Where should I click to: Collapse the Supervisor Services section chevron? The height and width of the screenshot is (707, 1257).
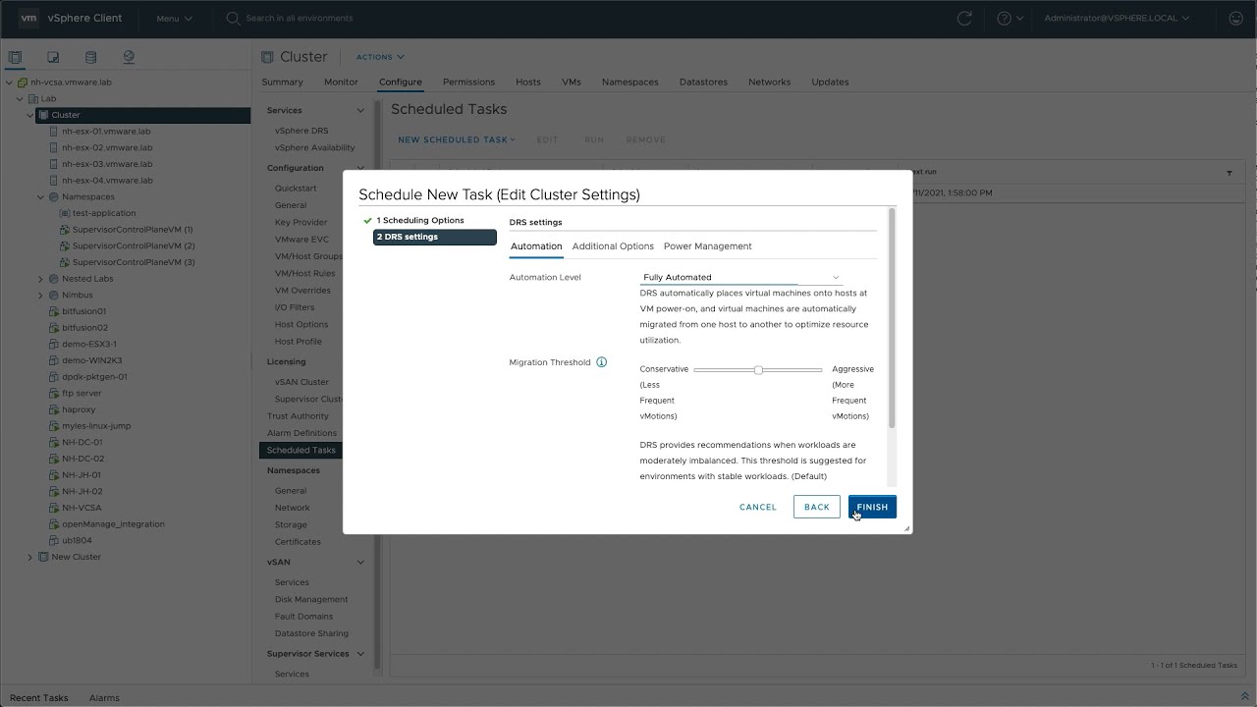tap(360, 654)
